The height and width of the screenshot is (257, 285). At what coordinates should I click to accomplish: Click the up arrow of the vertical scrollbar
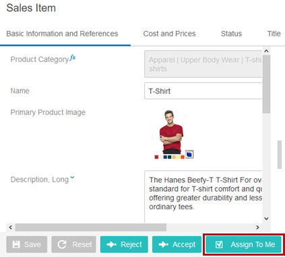pyautogui.click(x=266, y=51)
